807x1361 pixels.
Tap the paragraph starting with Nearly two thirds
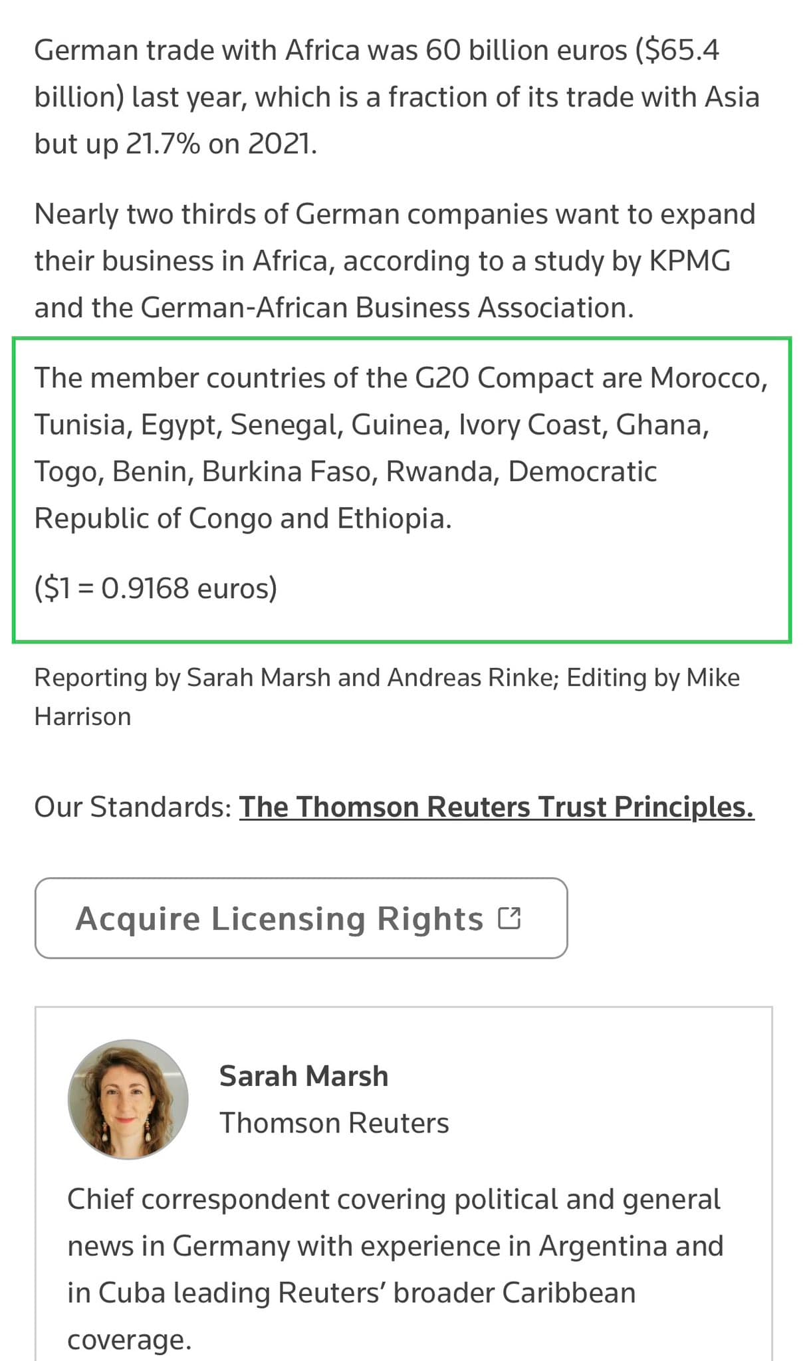[x=395, y=261]
